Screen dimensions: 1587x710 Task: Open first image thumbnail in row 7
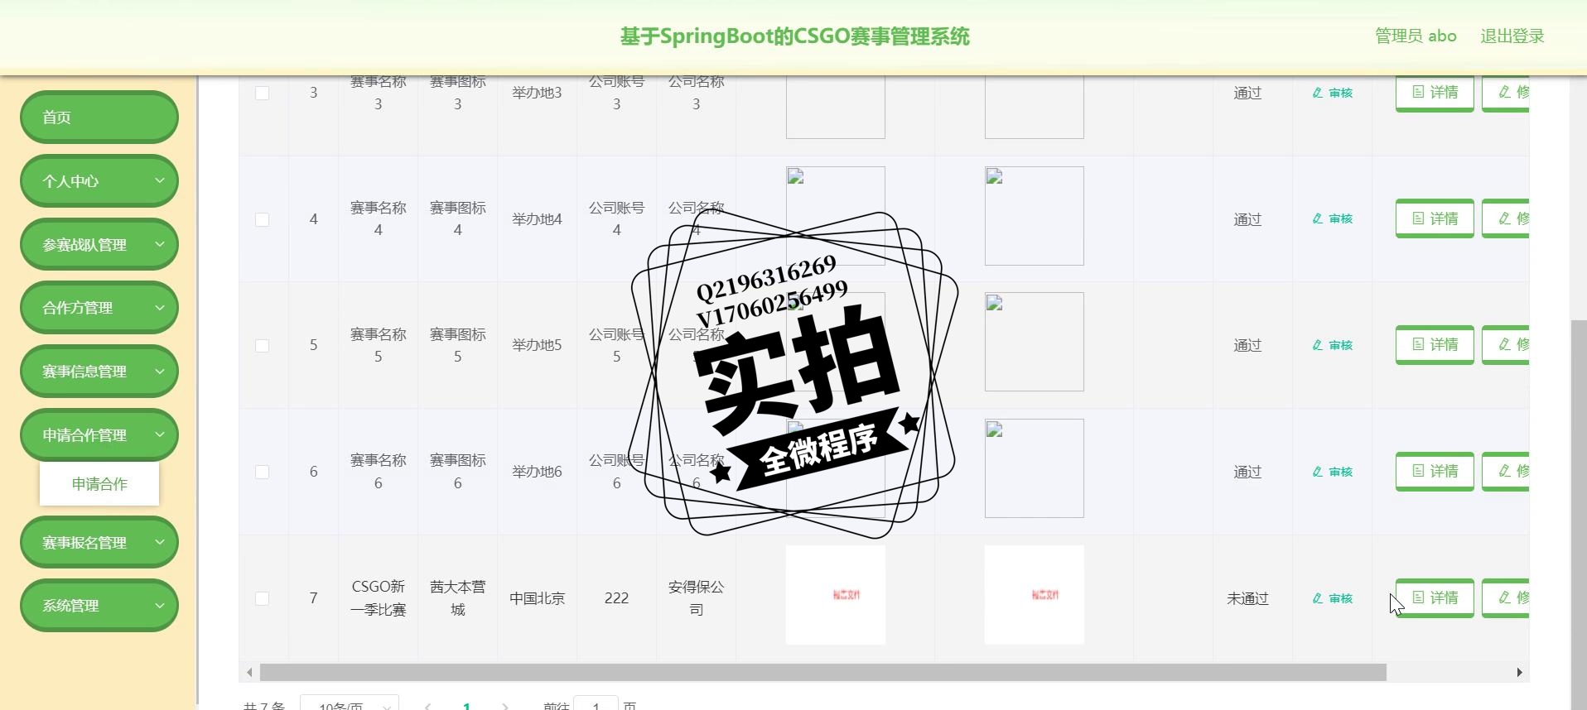[x=836, y=595]
